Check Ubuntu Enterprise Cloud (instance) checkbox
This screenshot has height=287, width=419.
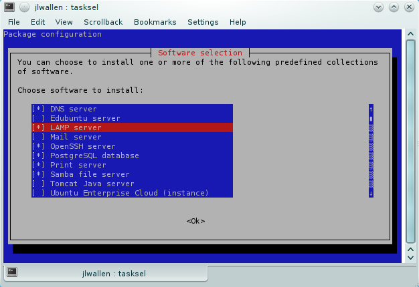38,193
